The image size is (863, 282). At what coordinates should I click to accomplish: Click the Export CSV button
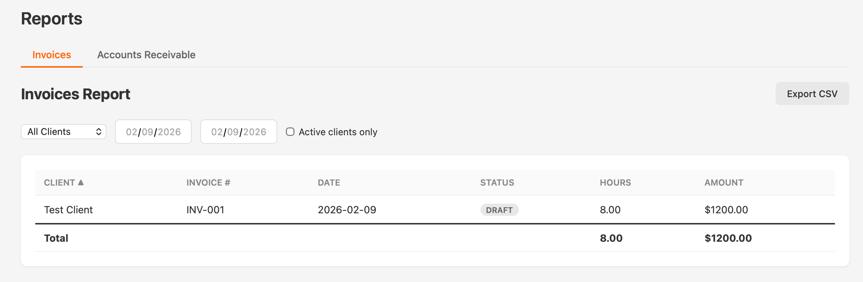[x=812, y=93]
